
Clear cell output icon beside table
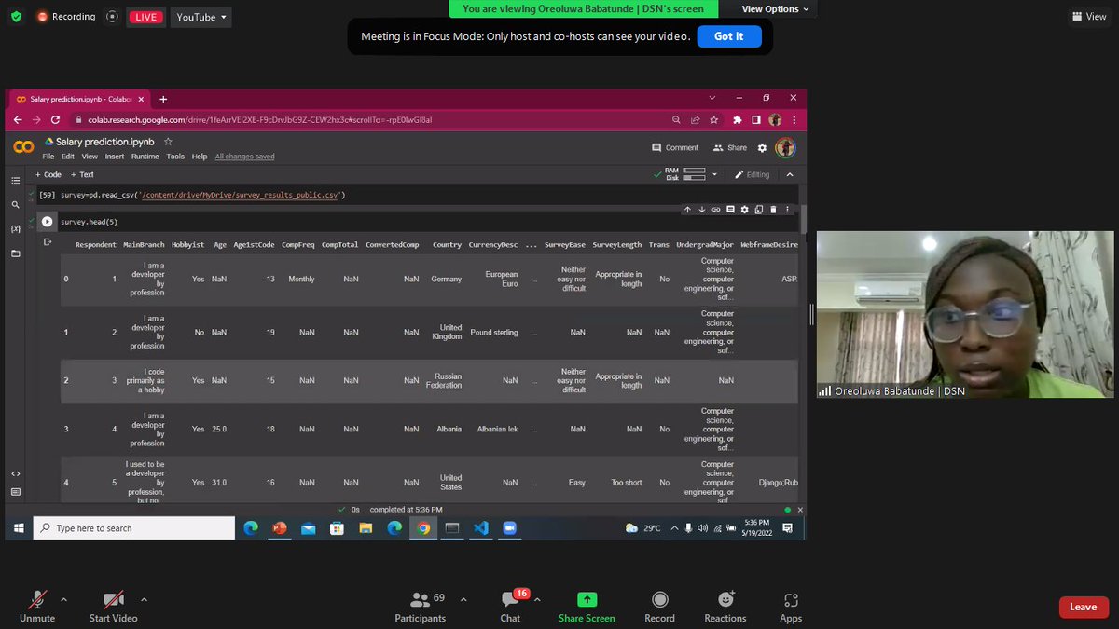point(47,242)
